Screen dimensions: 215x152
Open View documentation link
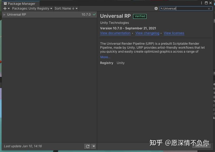115,33
